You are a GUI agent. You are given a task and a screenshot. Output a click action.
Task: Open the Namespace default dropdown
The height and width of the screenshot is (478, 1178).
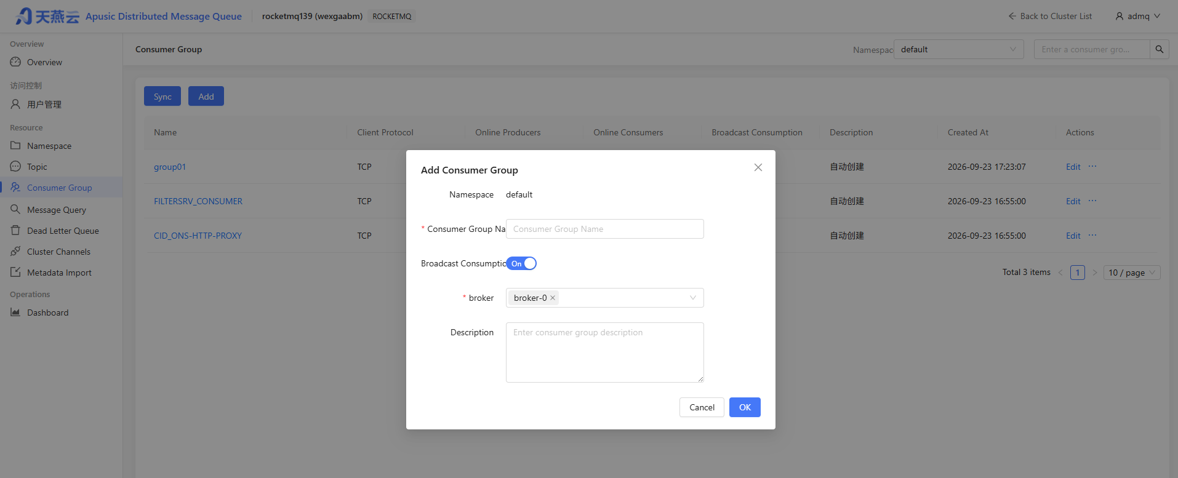point(959,49)
